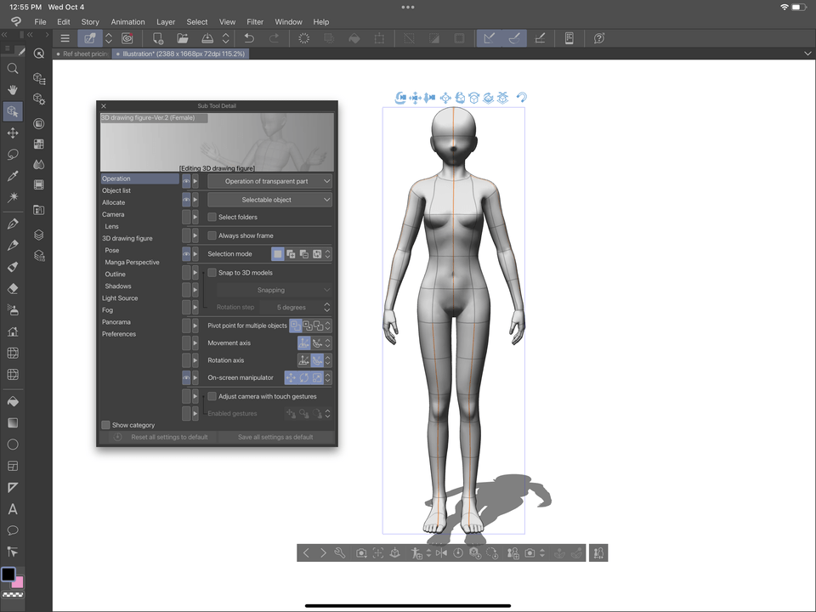
Task: Select the Zoom magnifier tool
Action: coord(13,69)
